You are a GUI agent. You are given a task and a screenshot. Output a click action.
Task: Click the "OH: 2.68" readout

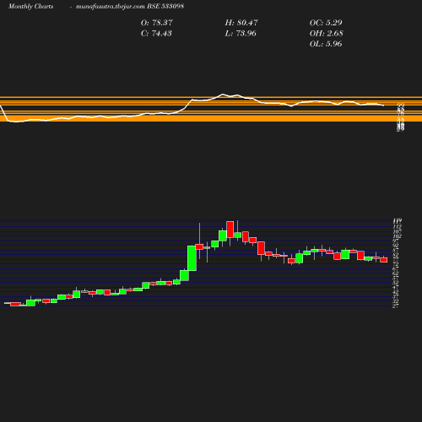tap(327, 33)
